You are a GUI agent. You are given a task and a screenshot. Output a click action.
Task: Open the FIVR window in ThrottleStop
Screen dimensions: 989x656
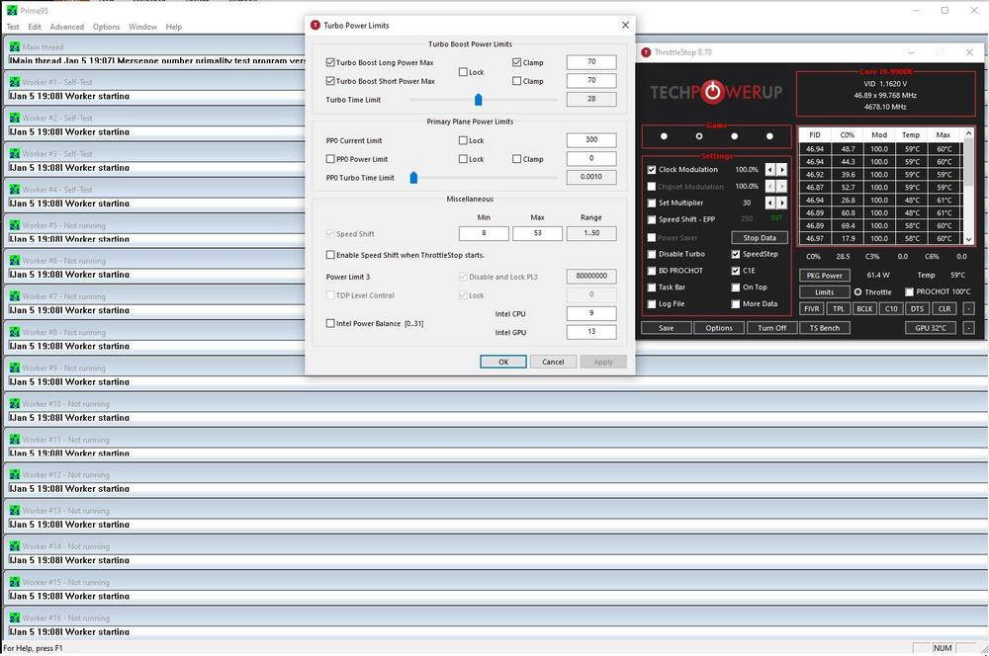coord(811,309)
